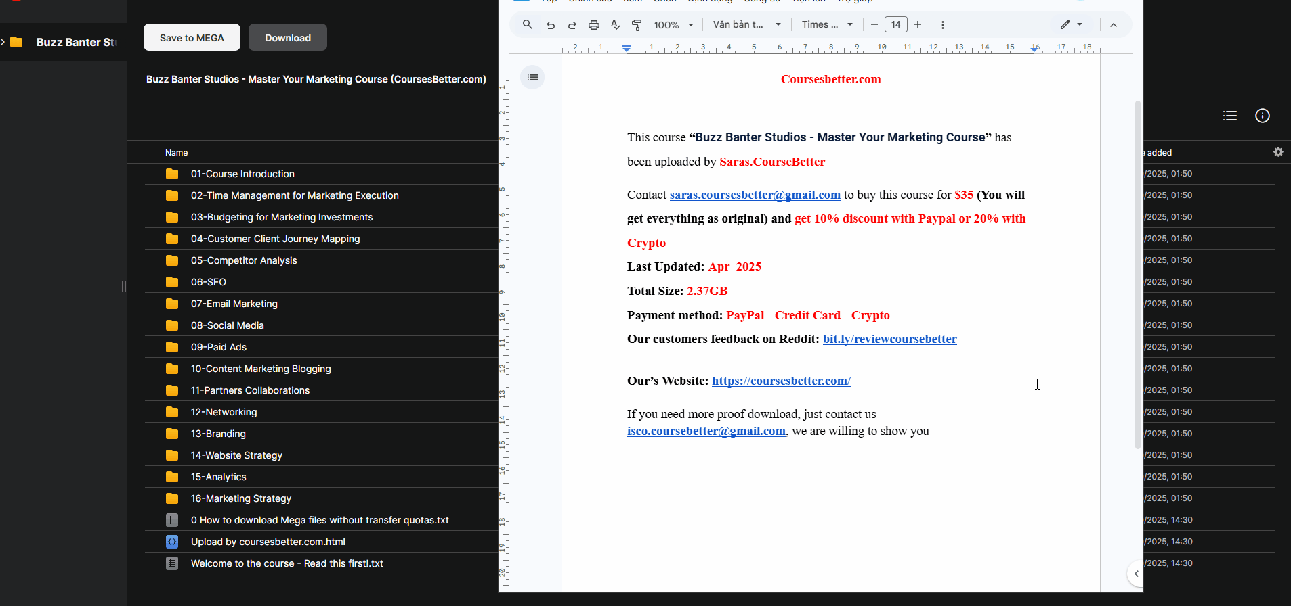This screenshot has width=1291, height=606.
Task: Open the https://coursesbetter.com/ website link
Action: (x=781, y=381)
